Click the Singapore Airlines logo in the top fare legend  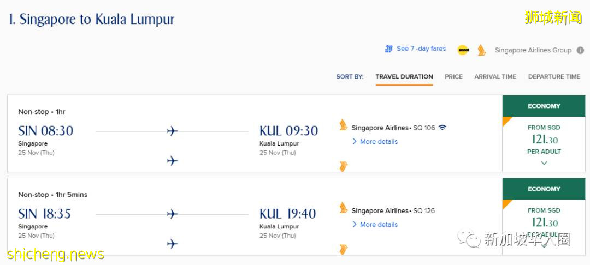(x=481, y=50)
